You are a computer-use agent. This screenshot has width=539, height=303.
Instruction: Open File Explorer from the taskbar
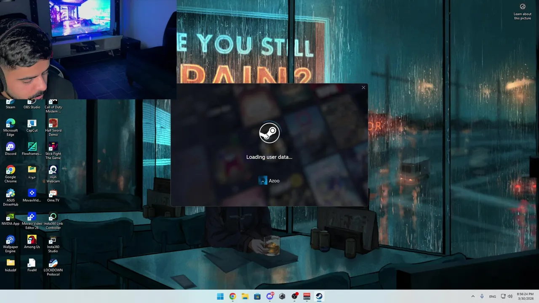coord(245,296)
